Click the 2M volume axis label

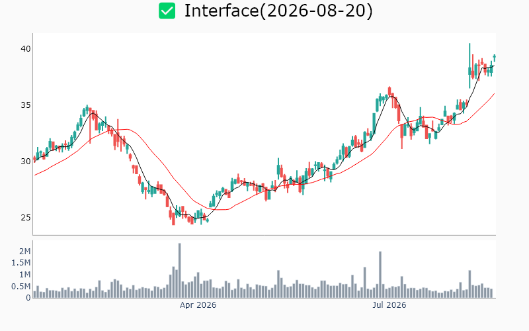pos(24,252)
